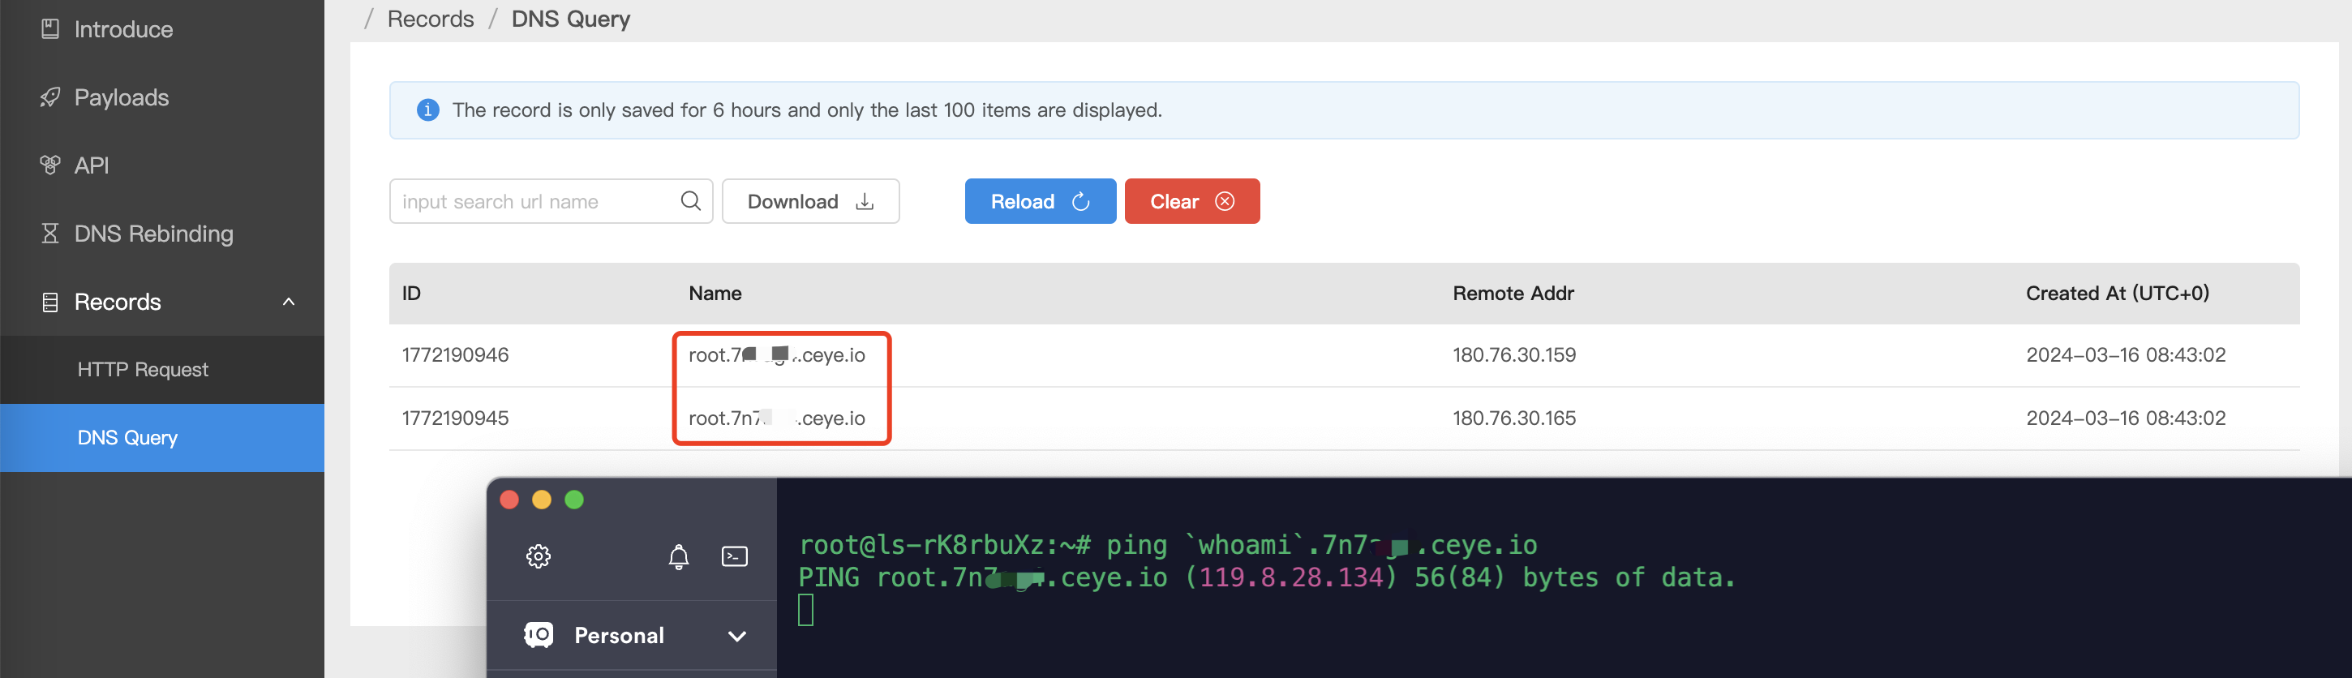Screen dimensions: 2352x678
Task: Open the Payloads section
Action: tap(122, 97)
